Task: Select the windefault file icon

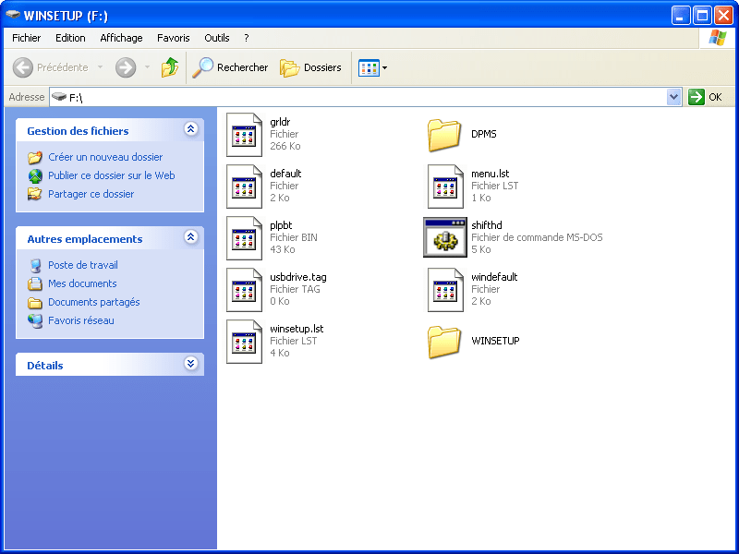Action: (445, 290)
